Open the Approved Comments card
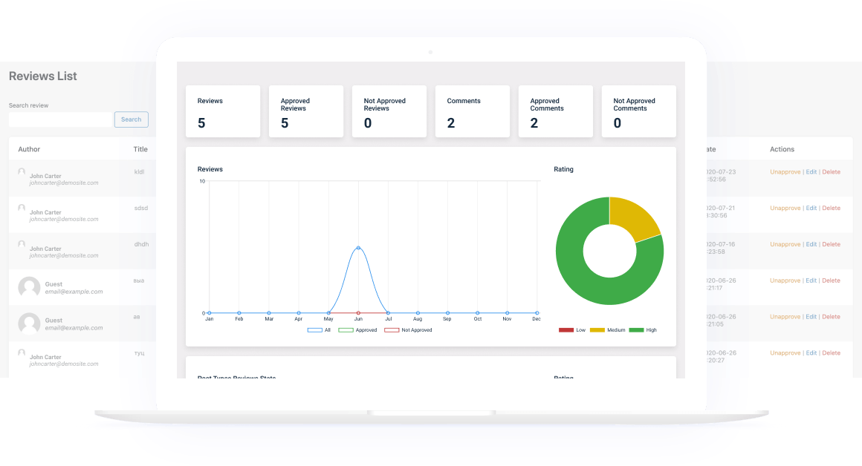The height and width of the screenshot is (466, 862). pos(556,111)
